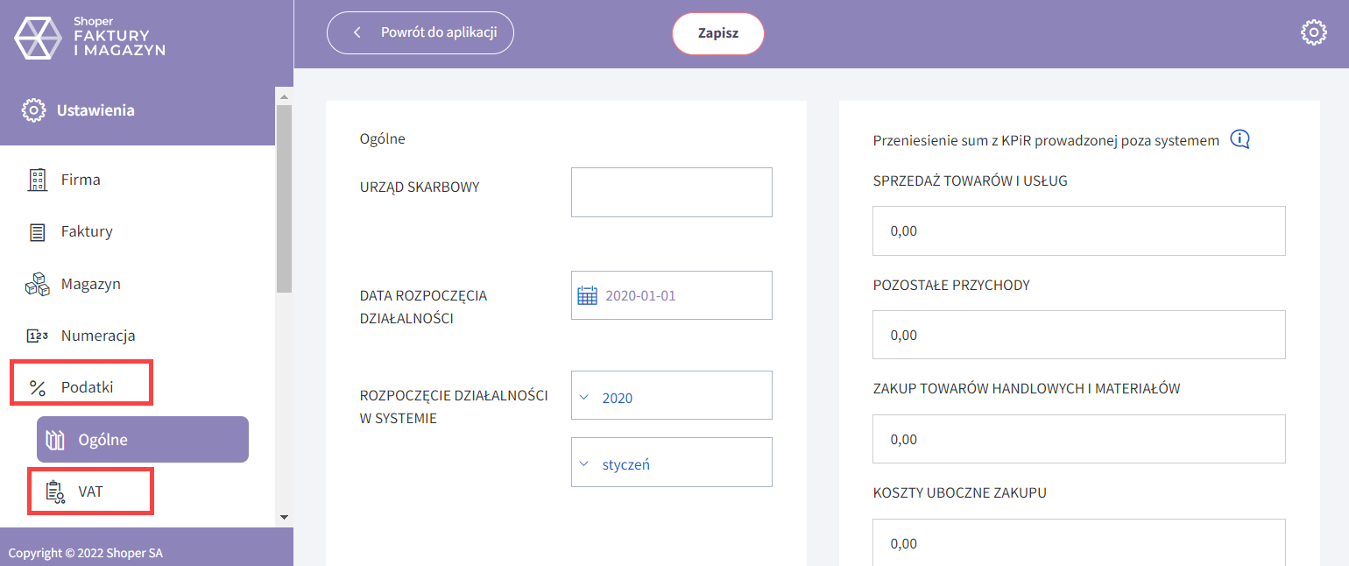The image size is (1349, 566).
Task: Open settings gear in top right corner
Action: coord(1314,33)
